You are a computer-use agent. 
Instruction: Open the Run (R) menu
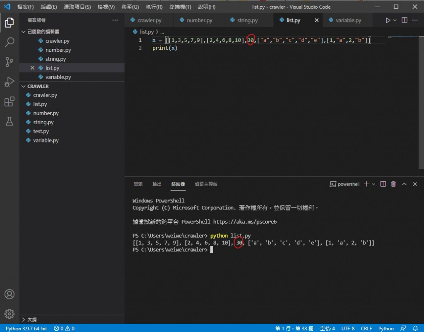click(x=154, y=7)
